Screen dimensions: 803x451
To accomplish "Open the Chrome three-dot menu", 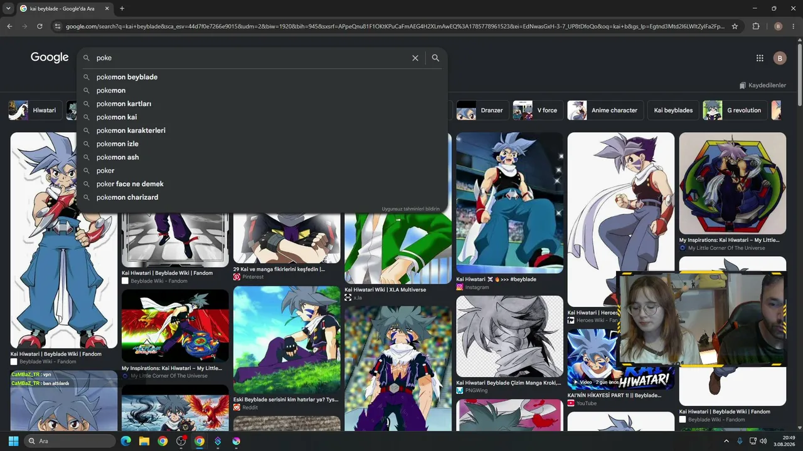I will pos(794,26).
